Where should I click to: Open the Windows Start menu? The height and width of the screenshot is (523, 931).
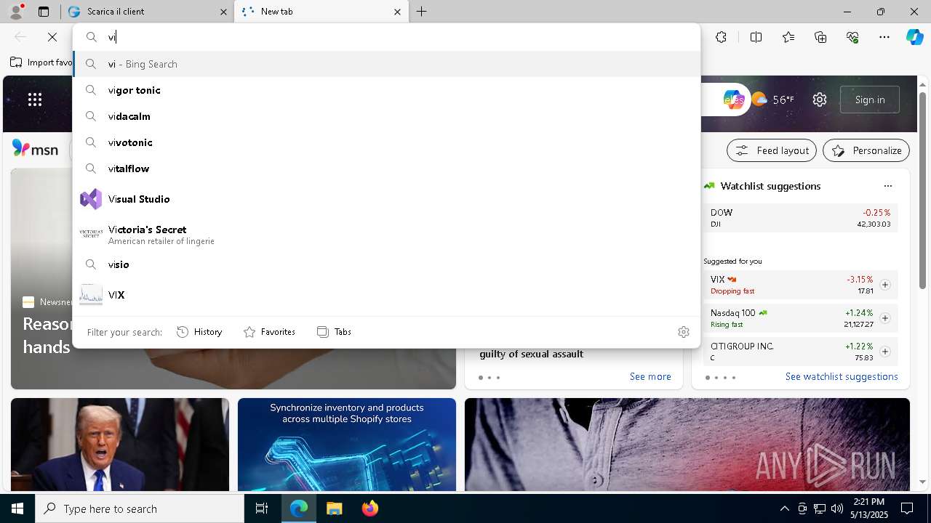17,508
